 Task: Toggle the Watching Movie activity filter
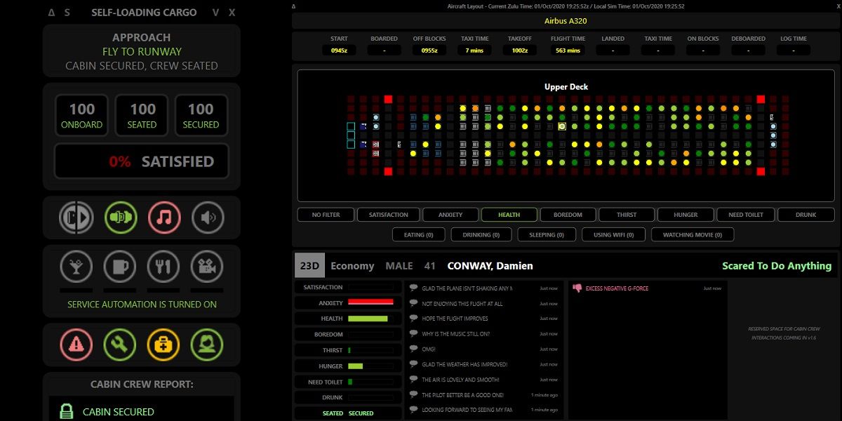692,234
